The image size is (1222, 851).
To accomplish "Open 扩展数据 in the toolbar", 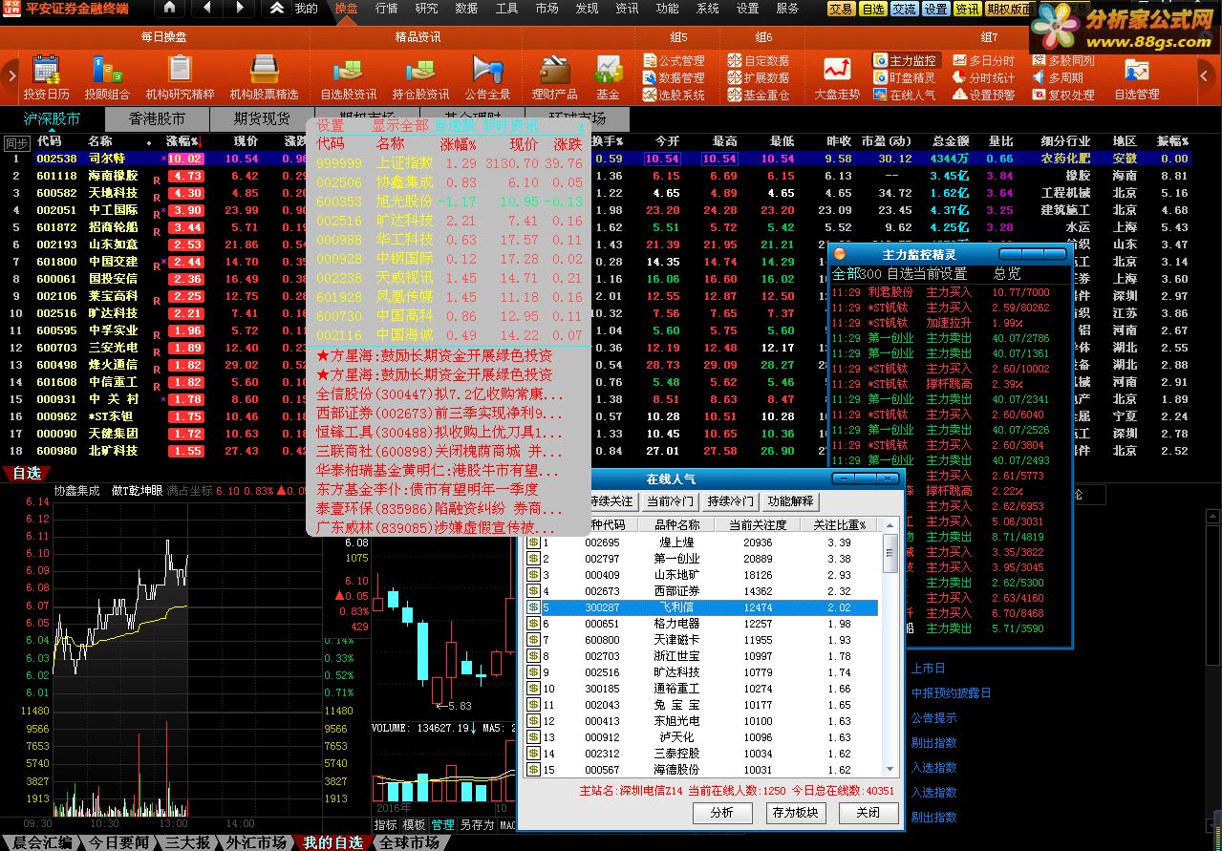I will [x=759, y=78].
